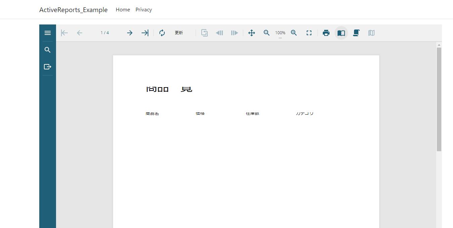Viewport: 453px width, 228px height.
Task: Toggle galley mode
Action: click(371, 33)
